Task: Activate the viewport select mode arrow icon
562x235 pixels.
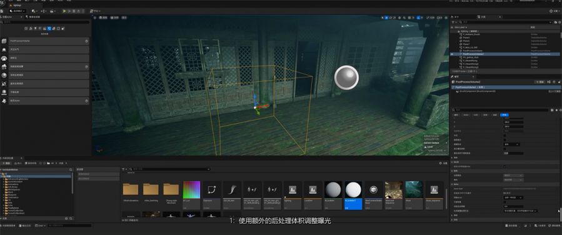Action: point(383,17)
